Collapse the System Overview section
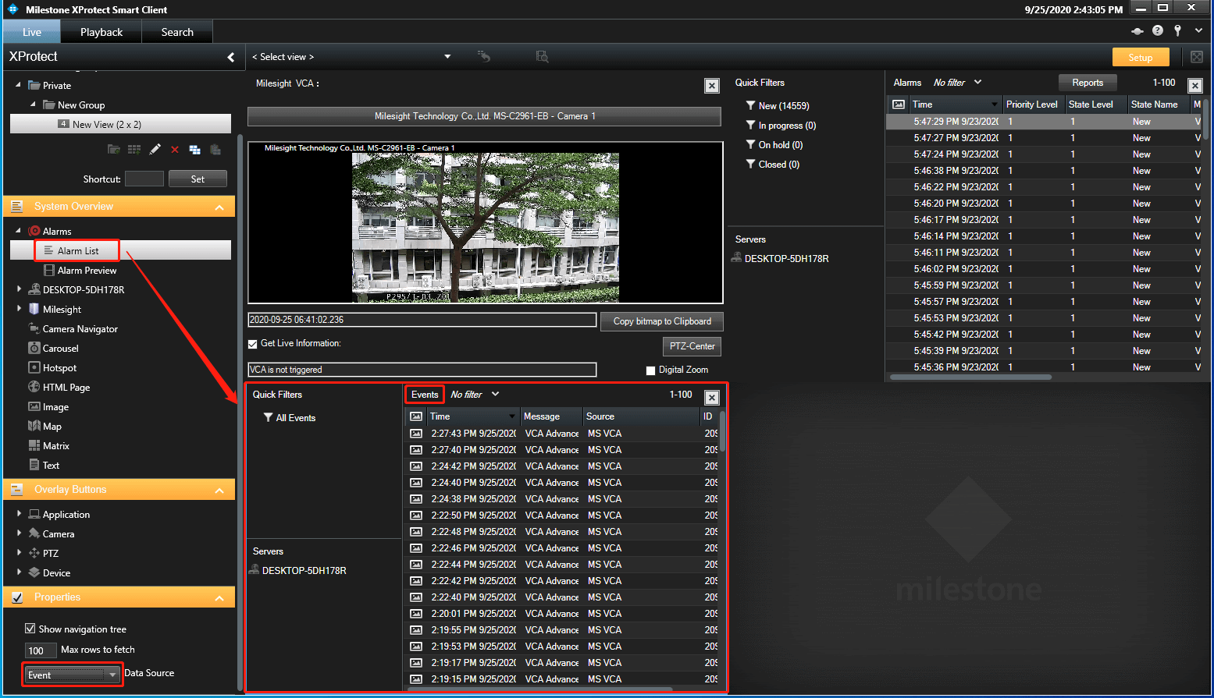Viewport: 1214px width, 698px height. [x=219, y=207]
